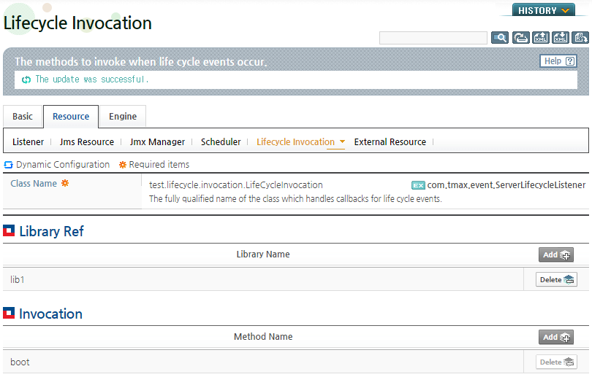Click Add in the Invocation table
The image size is (592, 377).
(555, 337)
